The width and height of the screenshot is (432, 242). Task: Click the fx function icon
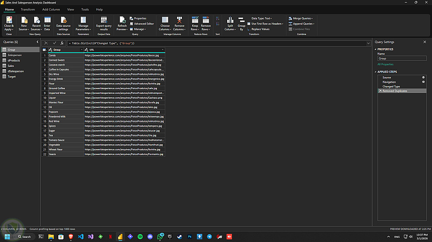coord(62,43)
